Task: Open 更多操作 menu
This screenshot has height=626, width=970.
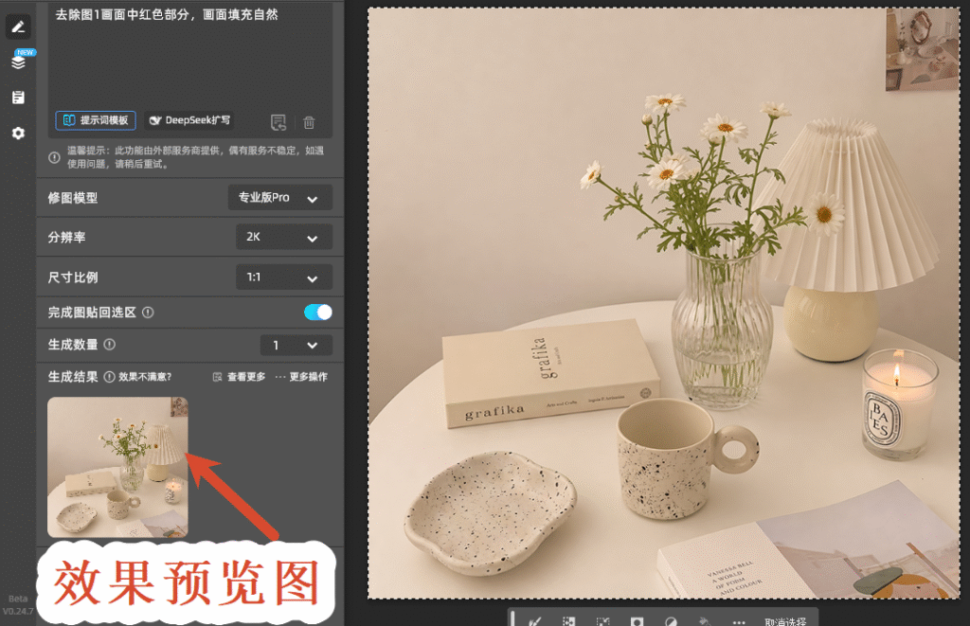Action: point(301,377)
